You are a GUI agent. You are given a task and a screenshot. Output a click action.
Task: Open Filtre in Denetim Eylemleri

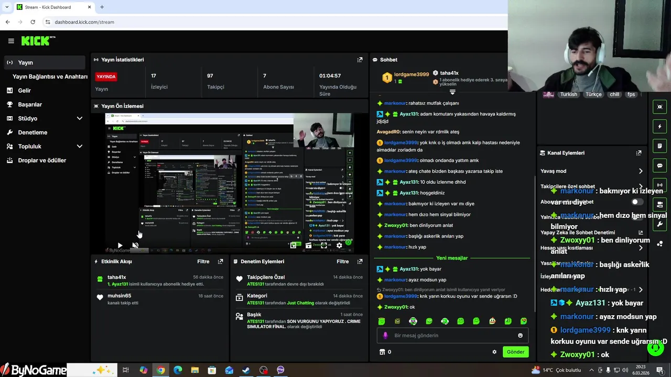coord(342,261)
